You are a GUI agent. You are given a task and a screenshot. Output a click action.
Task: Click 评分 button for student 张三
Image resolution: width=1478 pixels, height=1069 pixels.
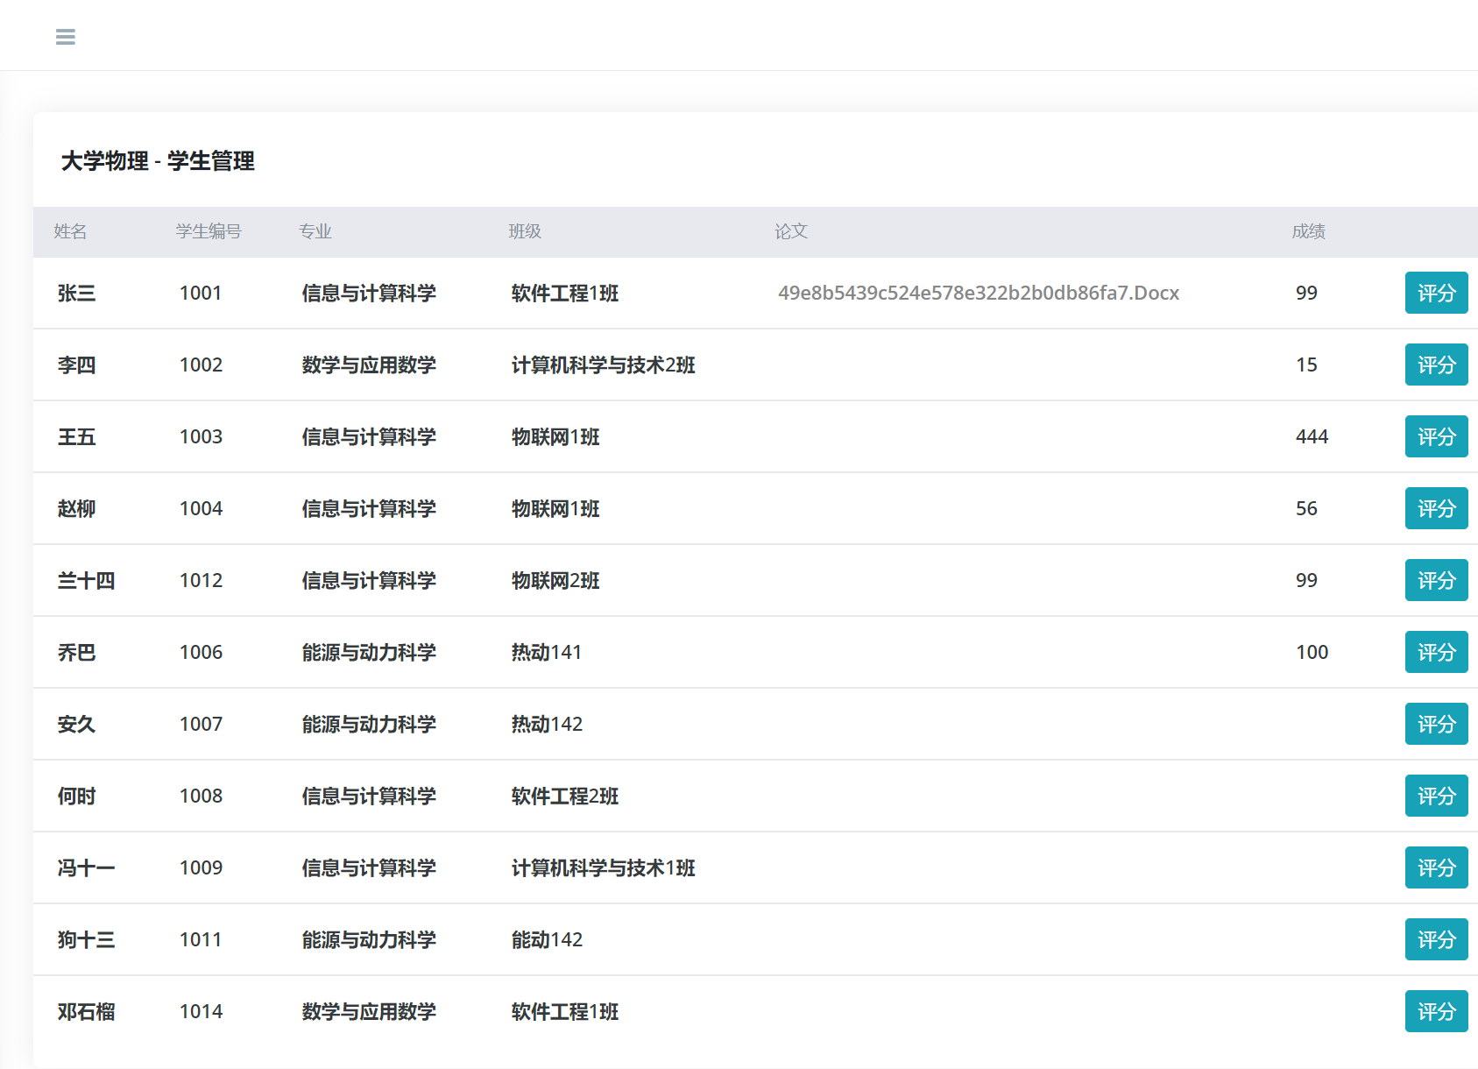coord(1436,293)
